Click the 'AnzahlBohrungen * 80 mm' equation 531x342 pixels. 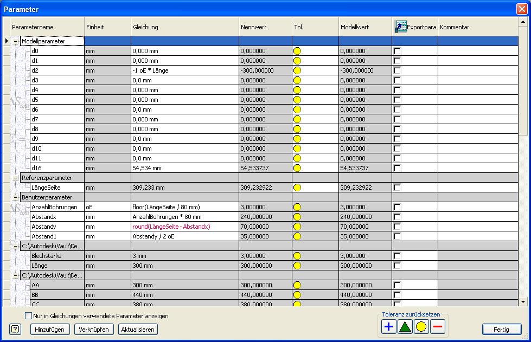[x=185, y=217]
